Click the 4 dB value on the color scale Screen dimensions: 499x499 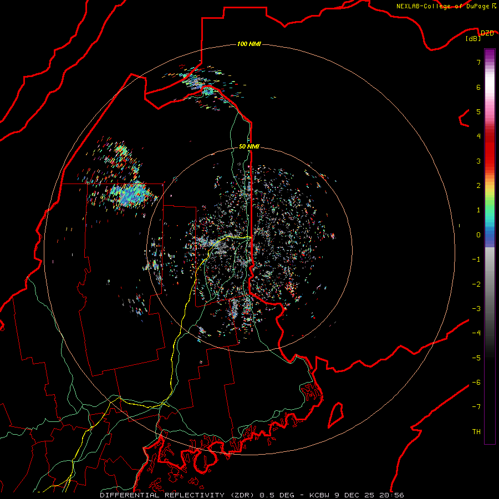click(x=478, y=136)
